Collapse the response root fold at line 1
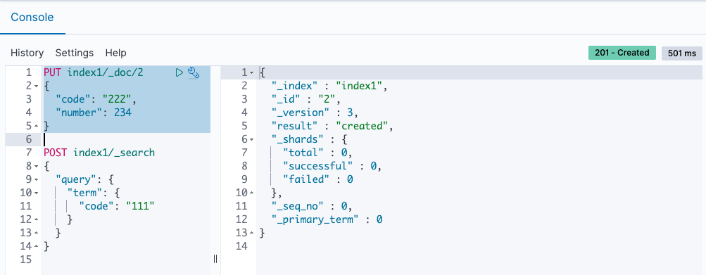Screen dimensions: 706x275 pos(252,72)
